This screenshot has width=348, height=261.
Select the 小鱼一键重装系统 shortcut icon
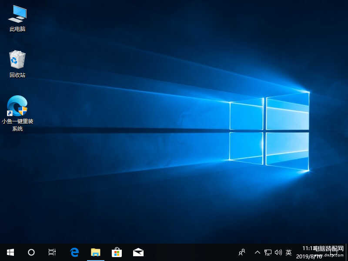tap(17, 113)
